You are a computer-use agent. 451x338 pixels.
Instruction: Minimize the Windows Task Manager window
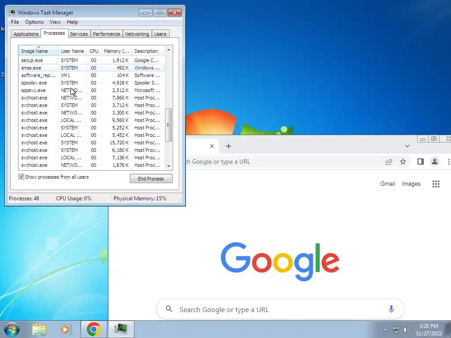click(x=145, y=13)
